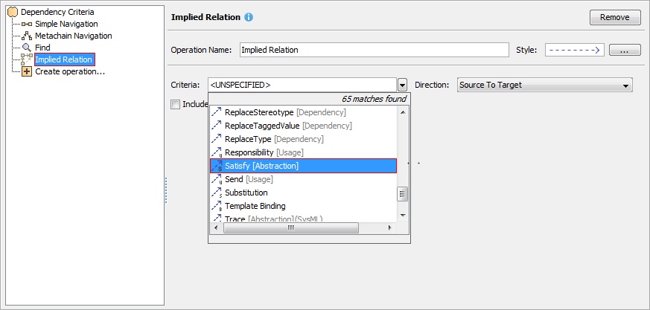Click the Create operation plus icon
650x310 pixels.
tap(27, 71)
